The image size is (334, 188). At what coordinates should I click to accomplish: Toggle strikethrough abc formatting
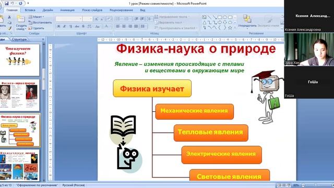[77, 27]
